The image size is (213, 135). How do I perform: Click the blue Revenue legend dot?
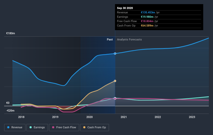[x=8, y=127]
